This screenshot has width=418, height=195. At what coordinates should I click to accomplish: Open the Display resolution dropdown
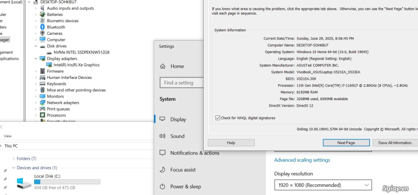pyautogui.click(x=323, y=185)
